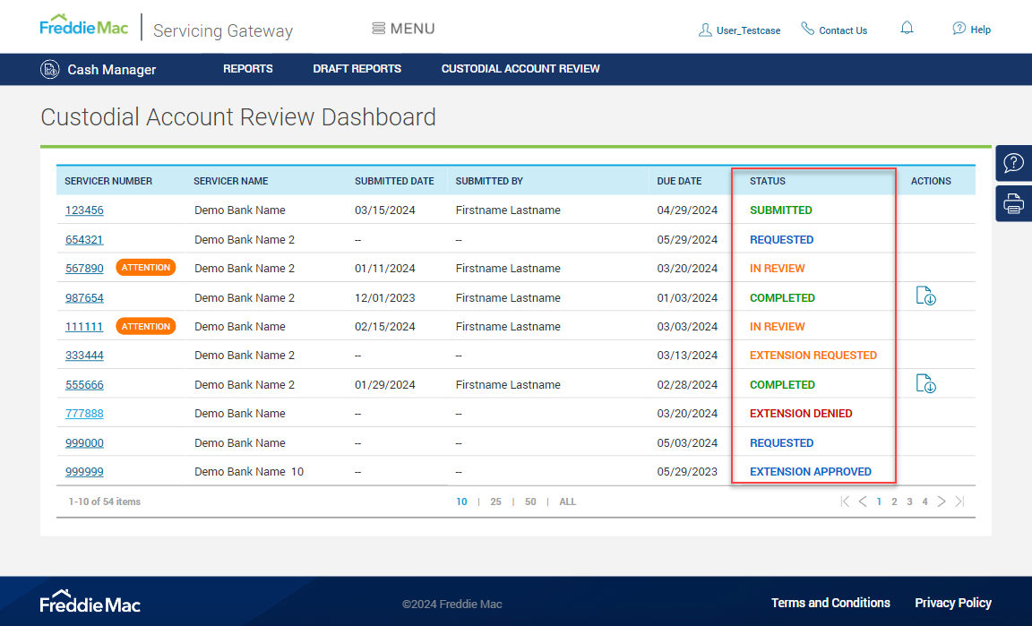The width and height of the screenshot is (1032, 626).
Task: Click the Cash Manager dollar icon
Action: pyautogui.click(x=50, y=69)
